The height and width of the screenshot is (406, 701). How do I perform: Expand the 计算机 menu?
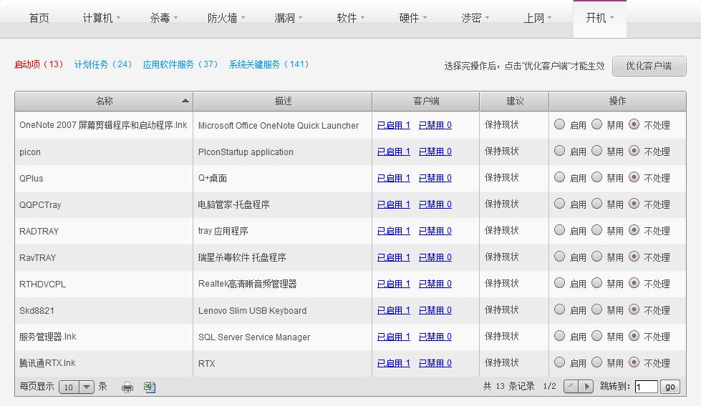click(x=102, y=18)
